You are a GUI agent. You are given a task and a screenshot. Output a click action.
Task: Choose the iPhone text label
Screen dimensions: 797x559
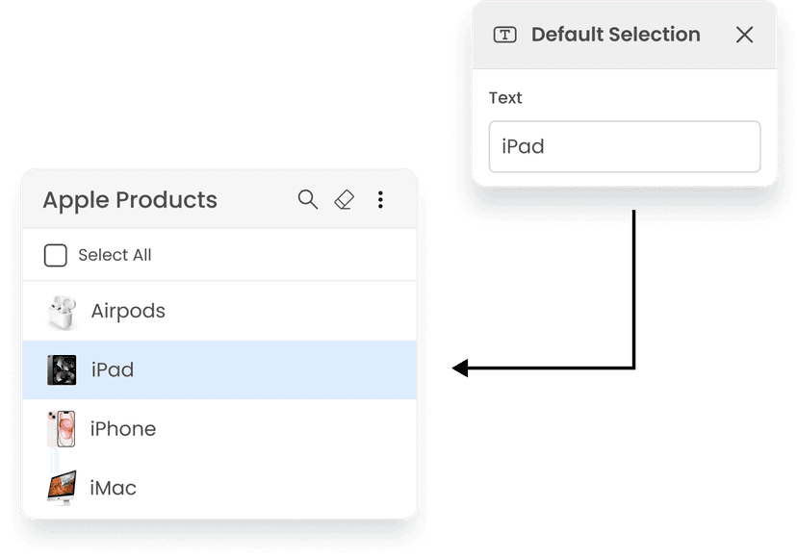(123, 429)
